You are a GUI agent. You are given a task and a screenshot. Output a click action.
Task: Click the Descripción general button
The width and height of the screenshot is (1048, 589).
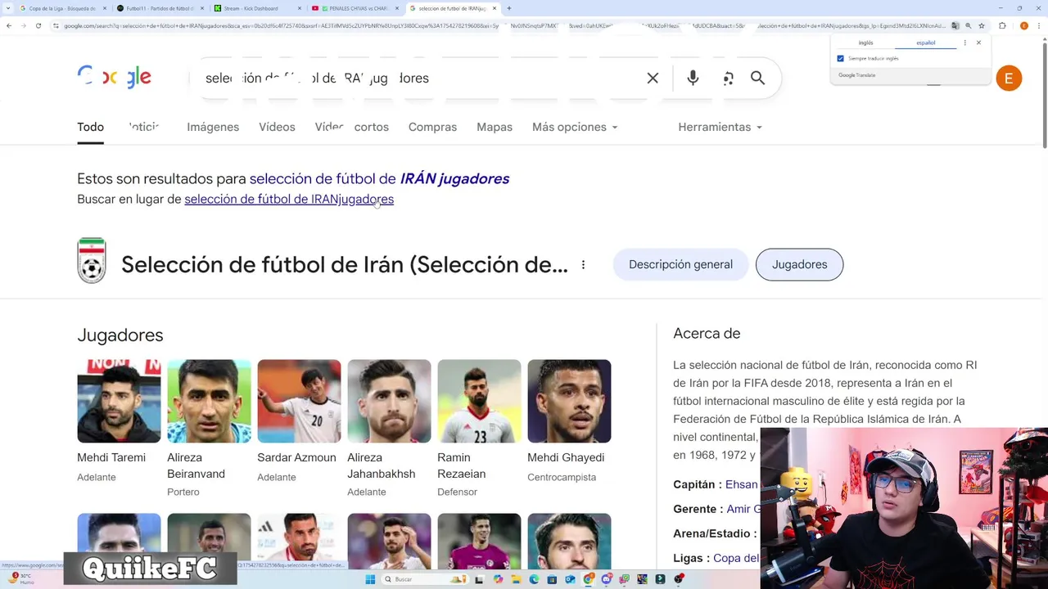[x=680, y=264]
